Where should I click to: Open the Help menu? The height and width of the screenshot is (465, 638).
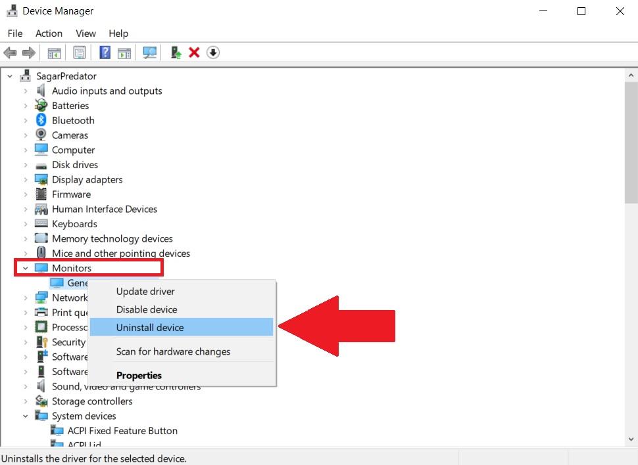click(118, 33)
